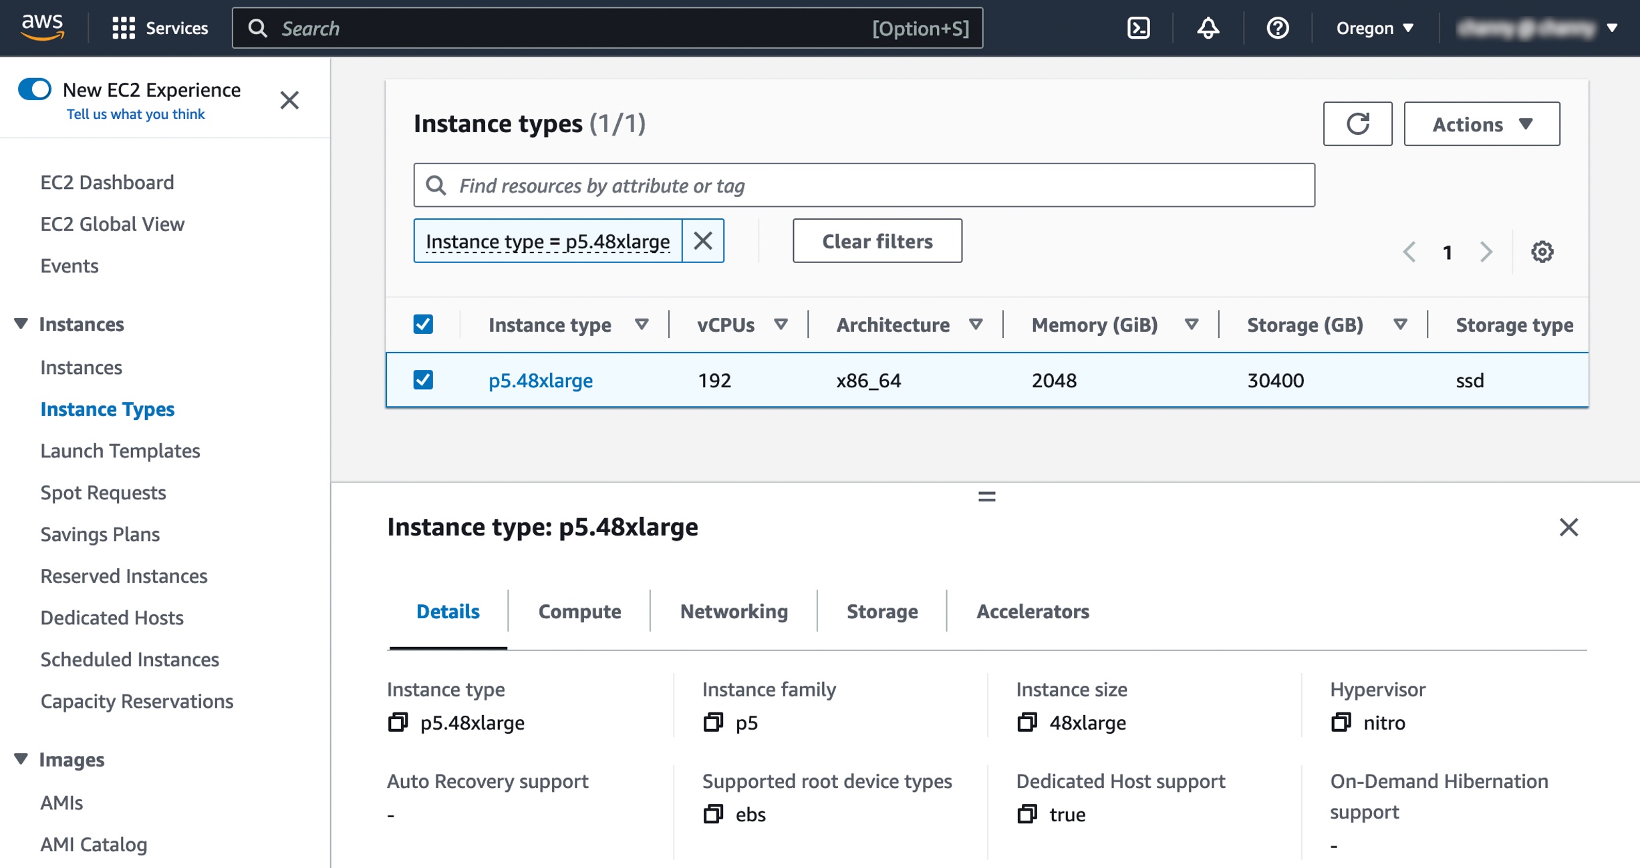The image size is (1640, 868).
Task: Copy the hypervisor value nitro
Action: tap(1341, 722)
